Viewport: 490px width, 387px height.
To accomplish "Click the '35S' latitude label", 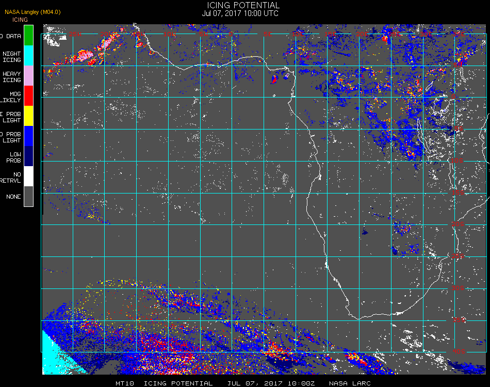I will pos(459,320).
